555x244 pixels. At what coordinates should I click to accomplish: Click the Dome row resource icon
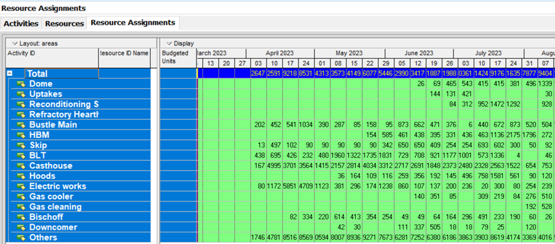22,84
